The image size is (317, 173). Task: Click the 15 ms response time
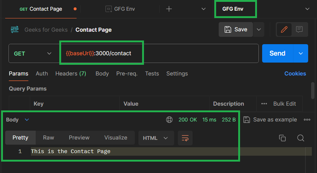(209, 120)
